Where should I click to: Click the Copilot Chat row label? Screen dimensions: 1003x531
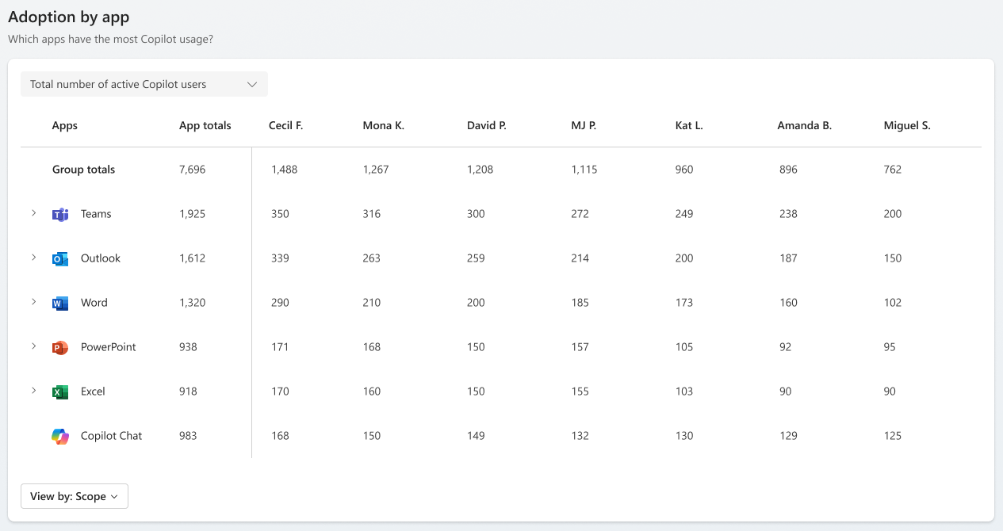pos(112,436)
